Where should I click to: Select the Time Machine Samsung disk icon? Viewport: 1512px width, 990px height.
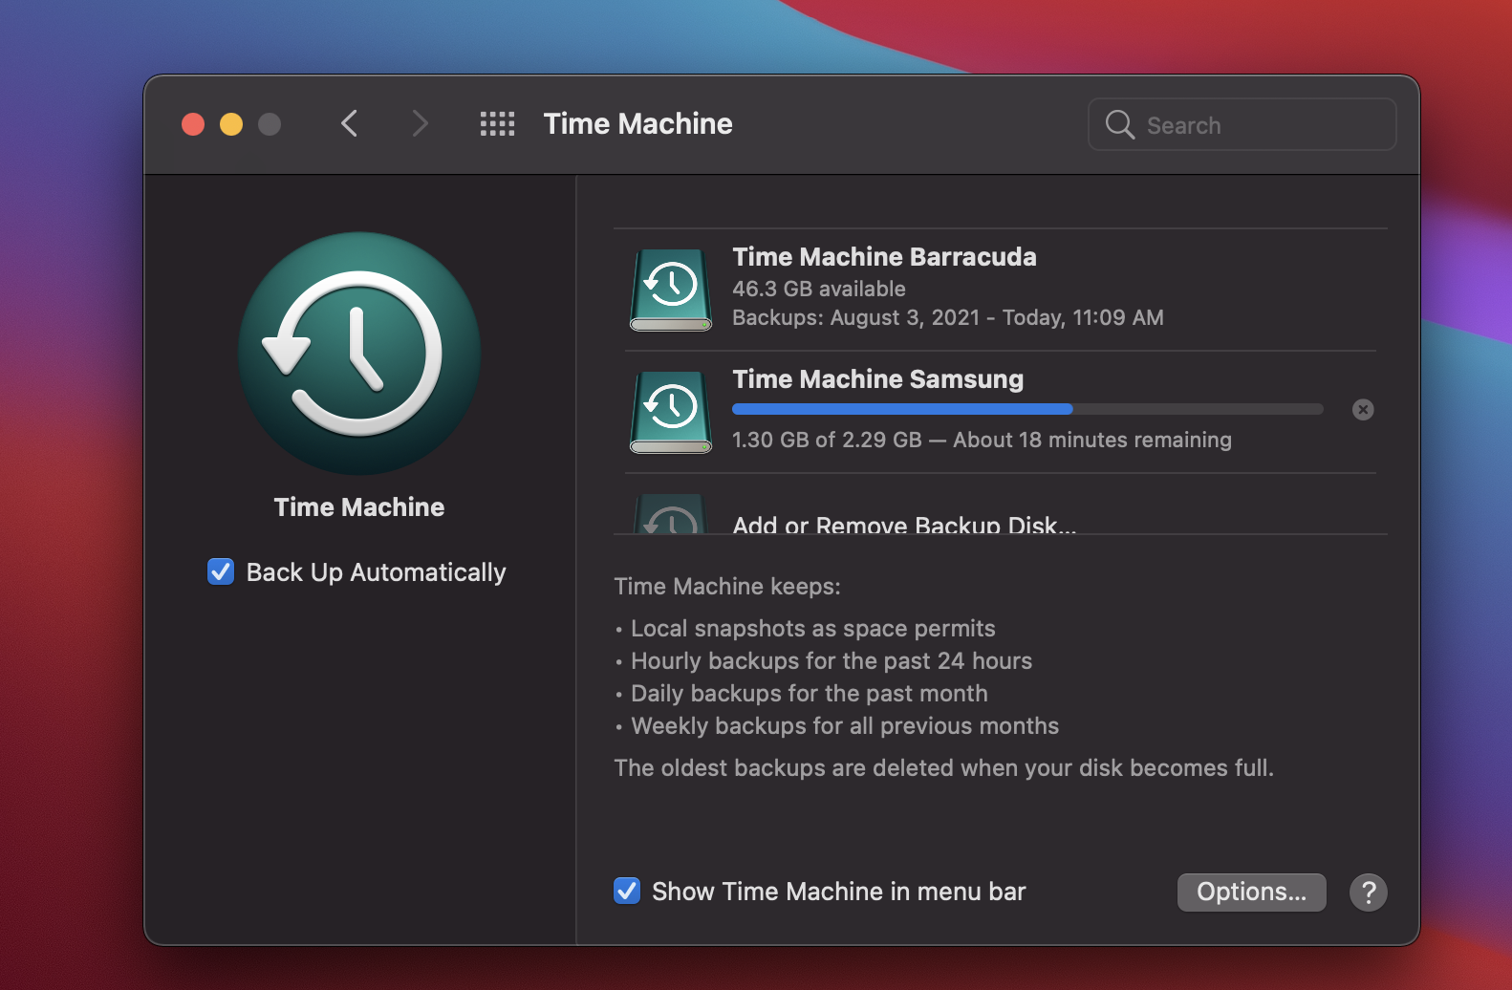[x=671, y=412]
